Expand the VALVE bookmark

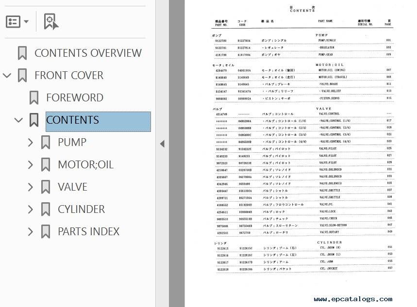[31, 187]
